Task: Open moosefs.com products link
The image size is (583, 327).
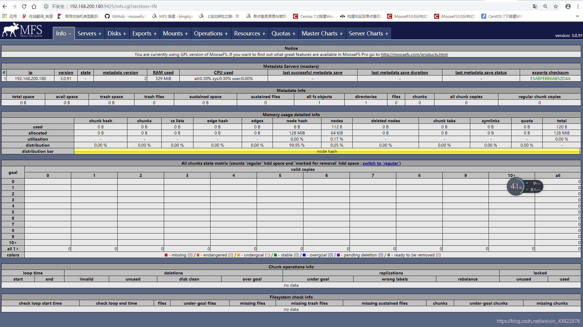Action: pyautogui.click(x=414, y=54)
